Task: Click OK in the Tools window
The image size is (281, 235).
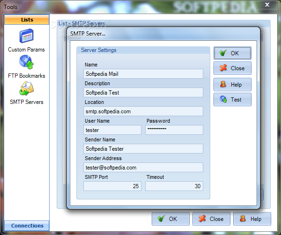Action: pyautogui.click(x=170, y=219)
